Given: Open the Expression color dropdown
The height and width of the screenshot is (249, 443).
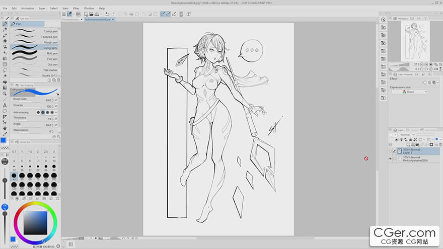Looking at the screenshot, I should (409, 92).
